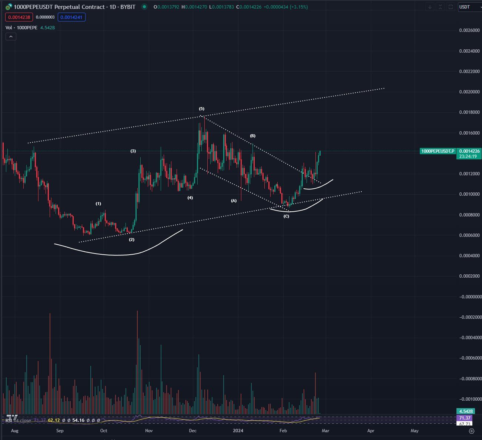Click the blue buy price button 0.0014241
Image resolution: width=482 pixels, height=440 pixels.
pos(71,17)
